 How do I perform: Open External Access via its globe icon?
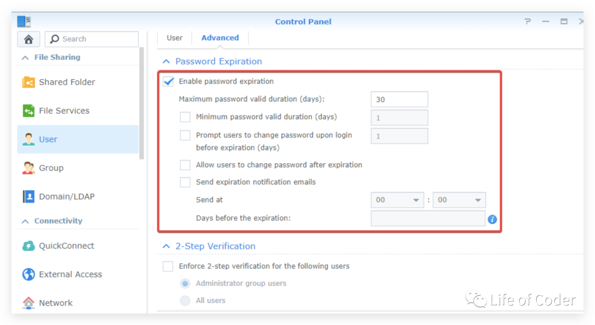[29, 274]
